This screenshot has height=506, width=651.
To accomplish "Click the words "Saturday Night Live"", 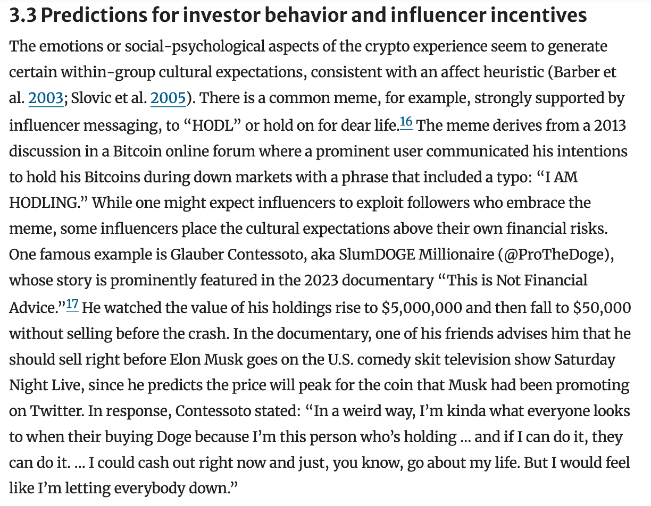I will click(x=584, y=359).
